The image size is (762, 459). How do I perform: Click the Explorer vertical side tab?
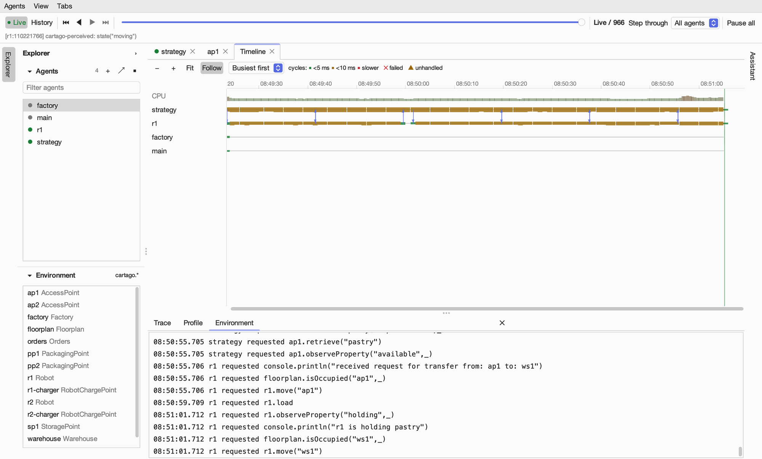(x=8, y=64)
